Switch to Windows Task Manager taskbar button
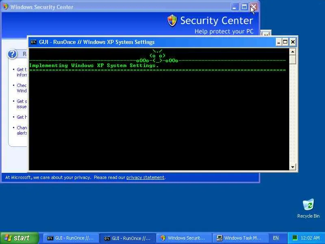This screenshot has height=244, width=325. click(x=240, y=238)
